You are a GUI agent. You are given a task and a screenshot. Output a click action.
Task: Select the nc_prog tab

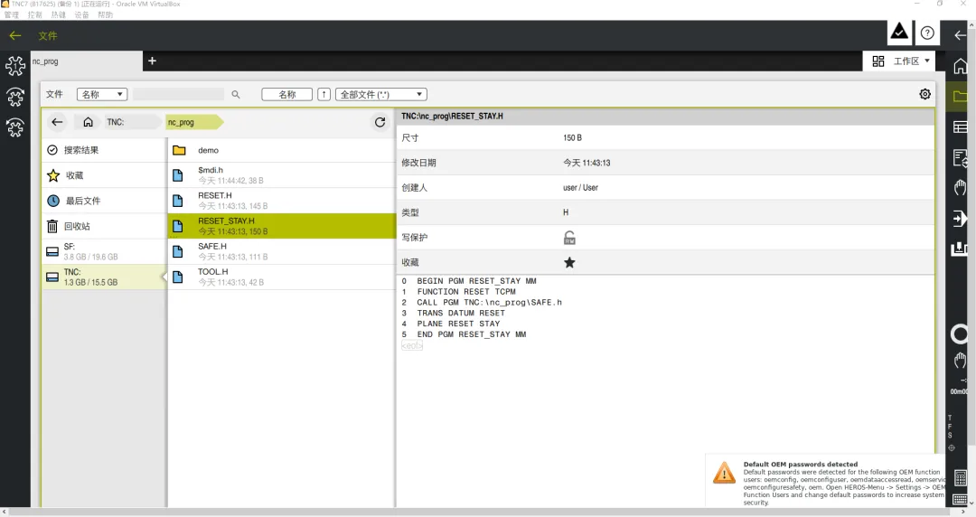click(x=87, y=61)
